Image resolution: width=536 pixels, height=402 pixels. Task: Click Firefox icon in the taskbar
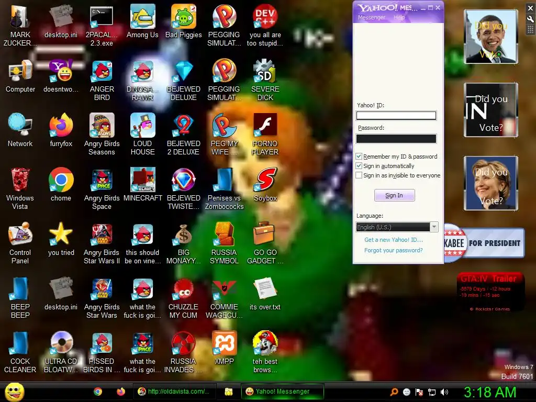point(121,392)
